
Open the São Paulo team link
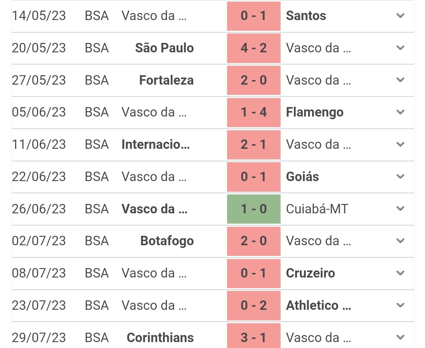[x=164, y=48]
